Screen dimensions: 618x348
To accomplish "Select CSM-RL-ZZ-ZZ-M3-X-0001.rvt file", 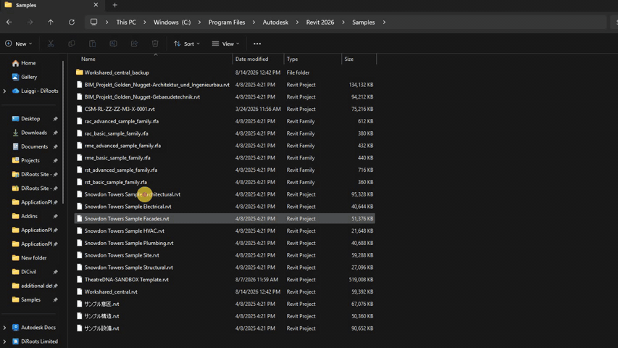I will [225, 109].
